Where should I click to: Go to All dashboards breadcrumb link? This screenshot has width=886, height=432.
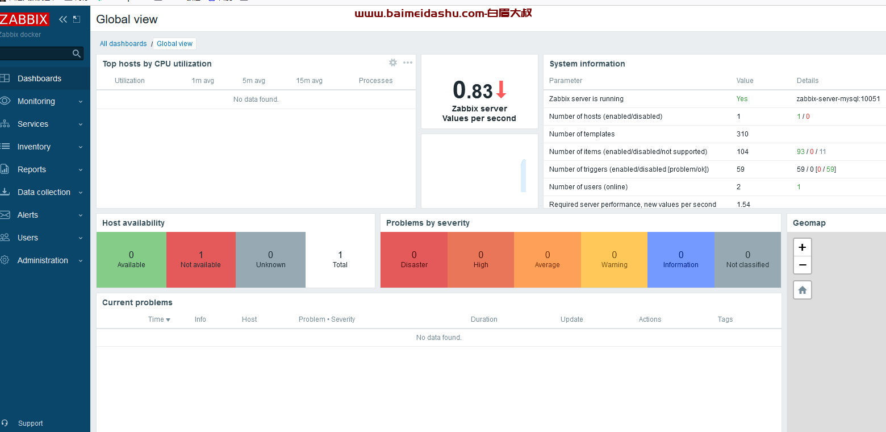pyautogui.click(x=123, y=44)
